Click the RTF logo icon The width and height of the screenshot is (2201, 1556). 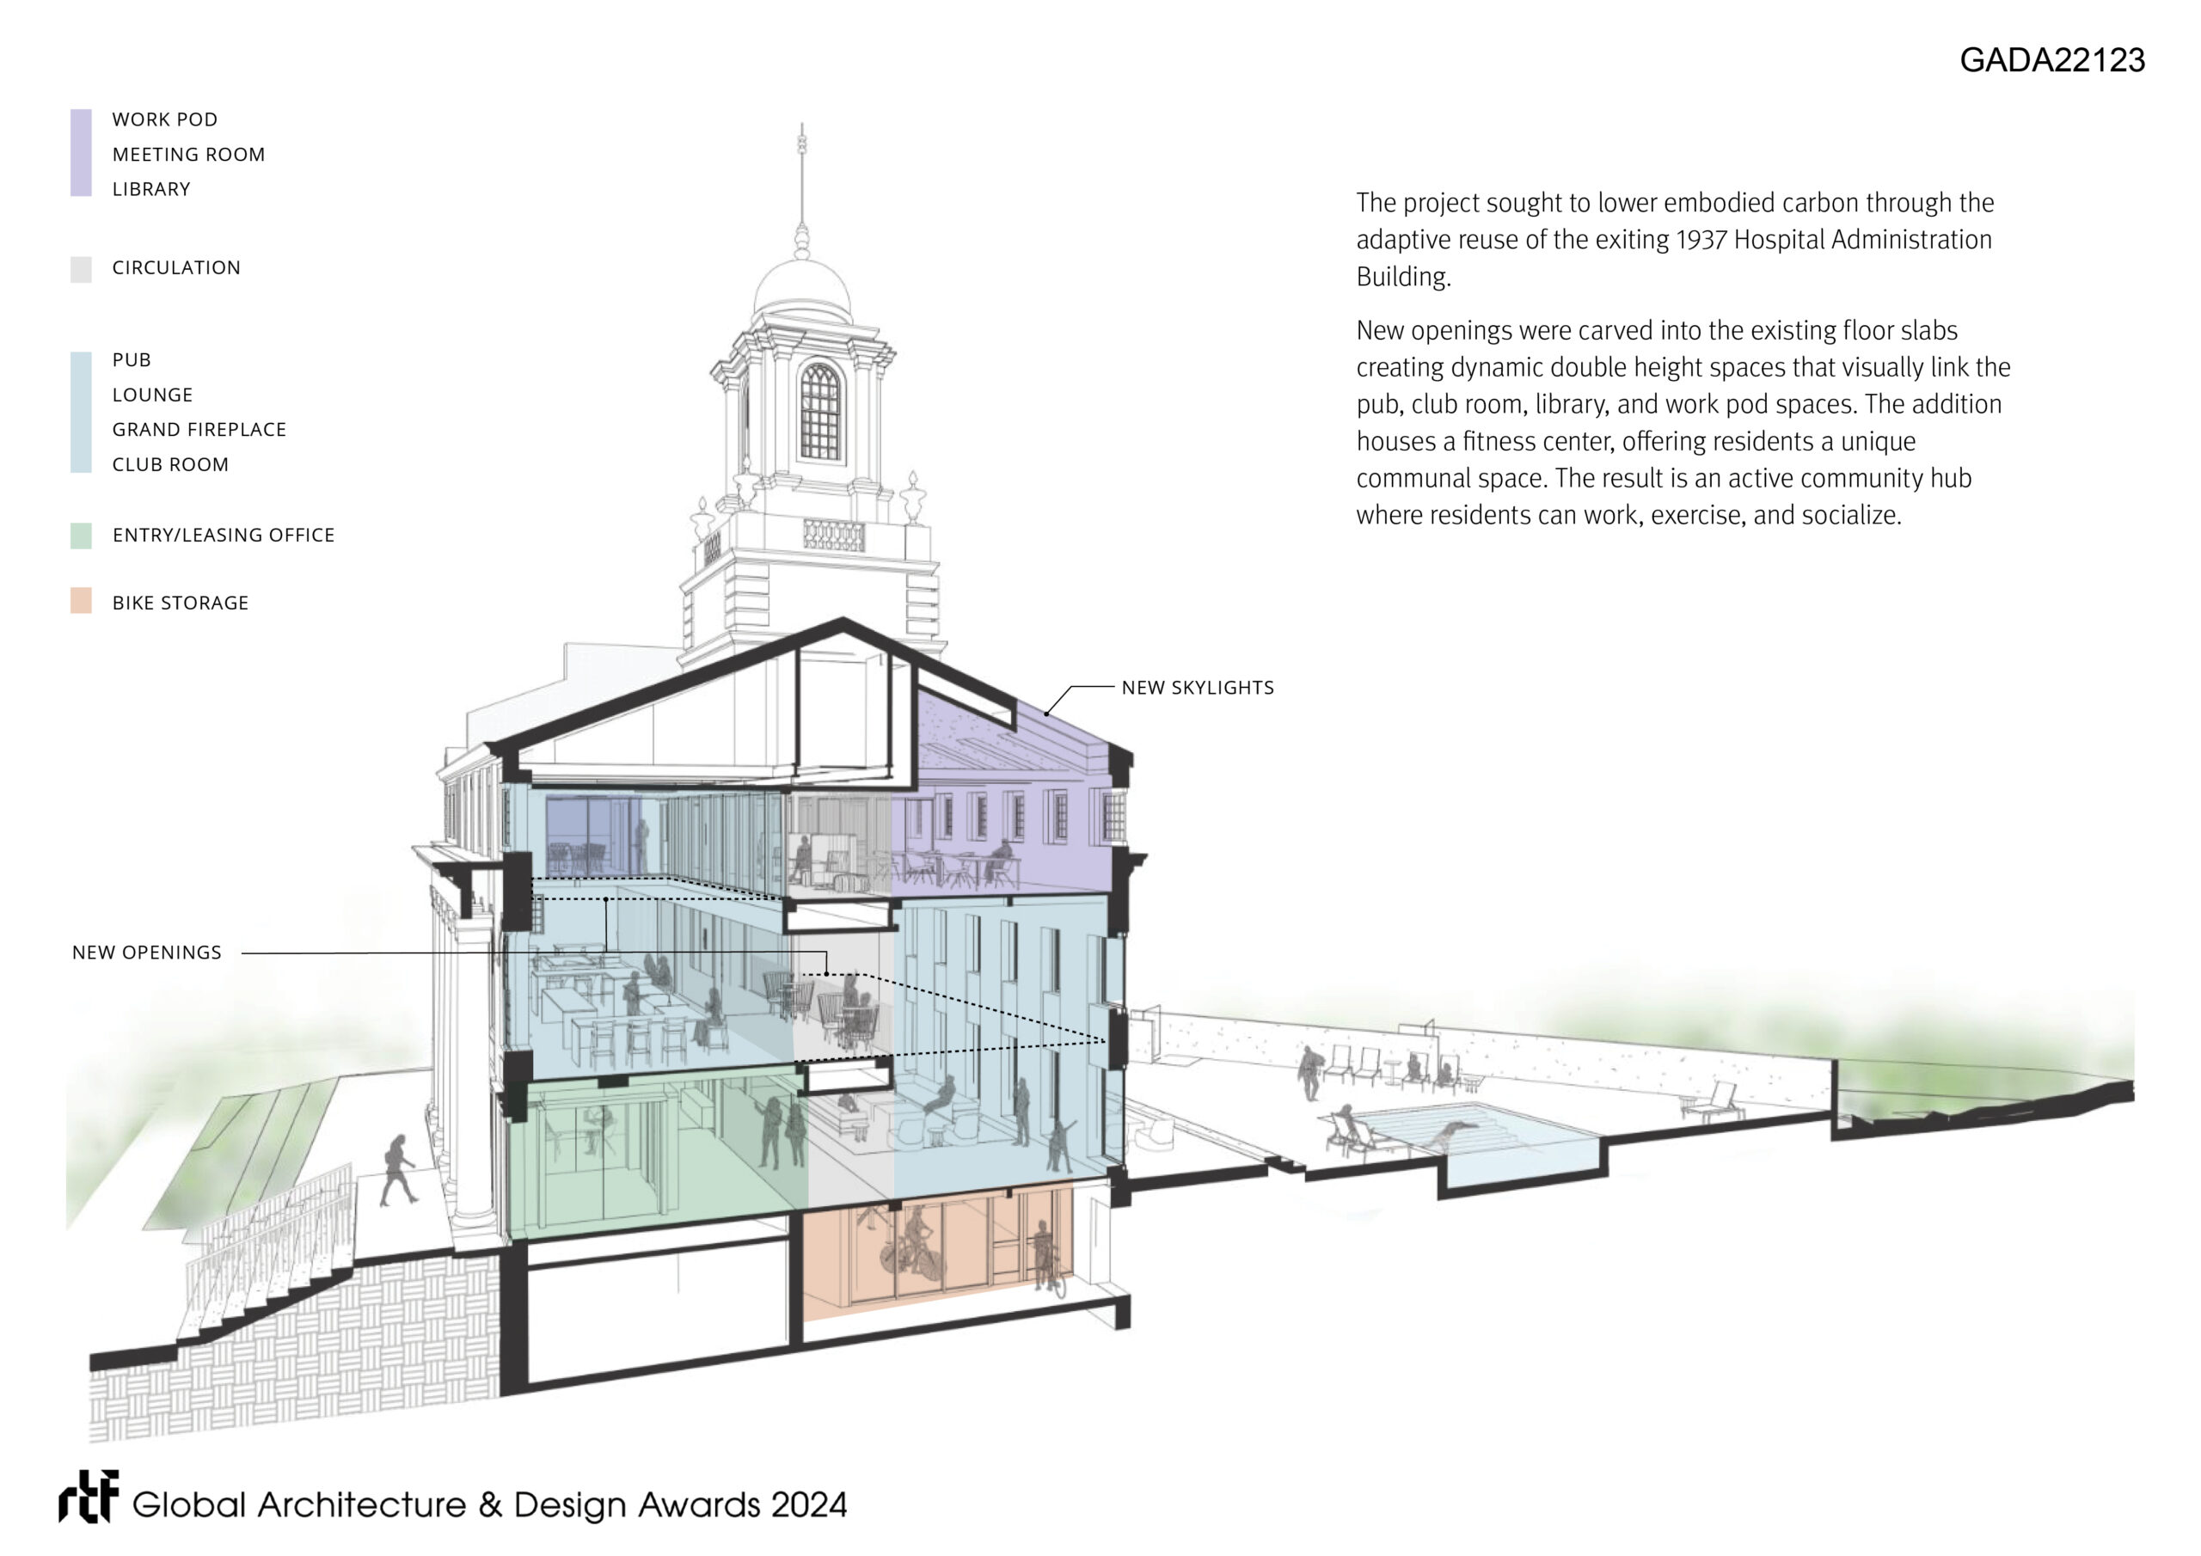coord(89,1496)
